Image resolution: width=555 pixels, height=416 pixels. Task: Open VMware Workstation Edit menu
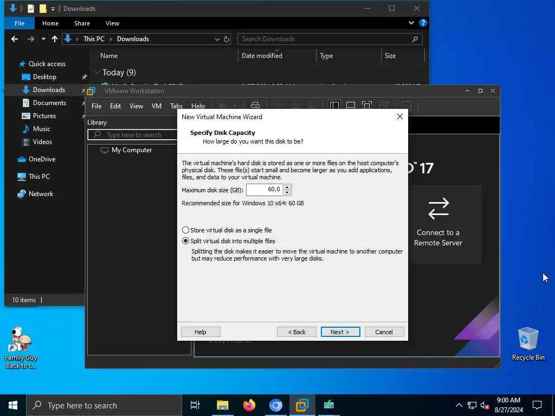(x=115, y=106)
